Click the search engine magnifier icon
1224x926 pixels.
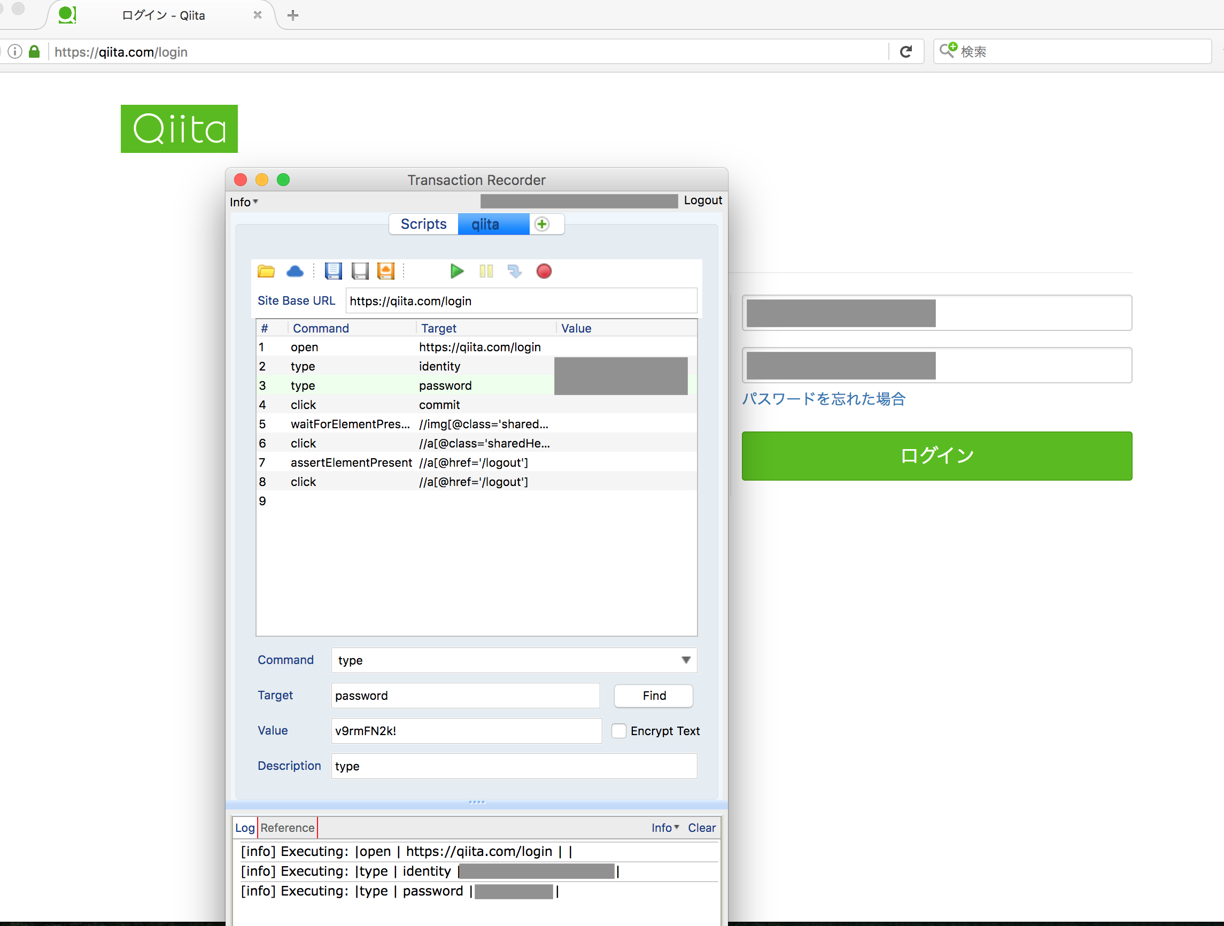click(x=948, y=50)
